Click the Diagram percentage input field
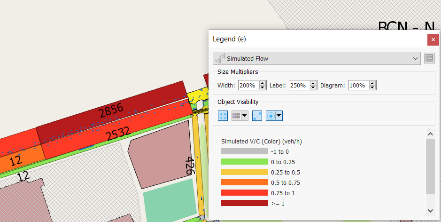 [x=358, y=86]
